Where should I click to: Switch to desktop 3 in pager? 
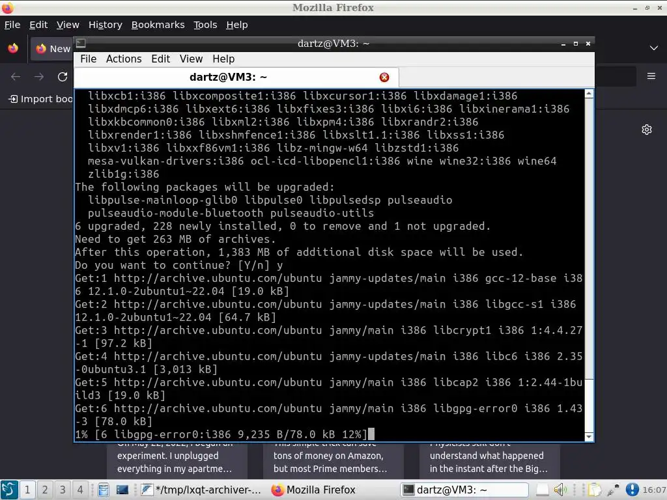(x=62, y=490)
